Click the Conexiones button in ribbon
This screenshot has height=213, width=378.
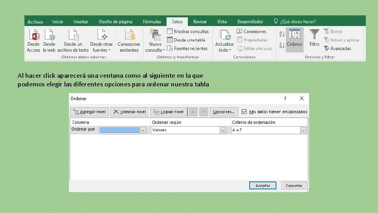252,32
